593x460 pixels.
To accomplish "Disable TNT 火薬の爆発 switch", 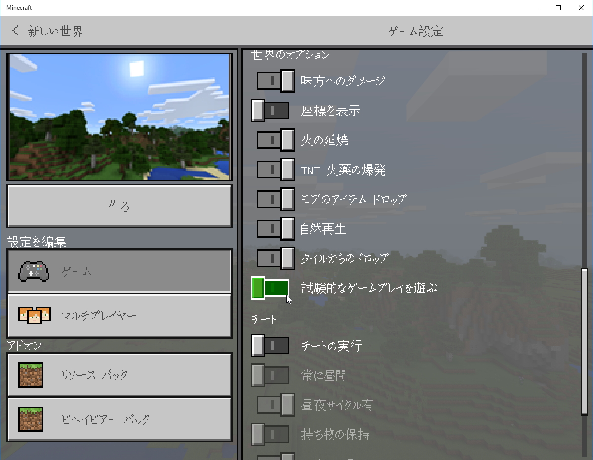I will coord(275,170).
